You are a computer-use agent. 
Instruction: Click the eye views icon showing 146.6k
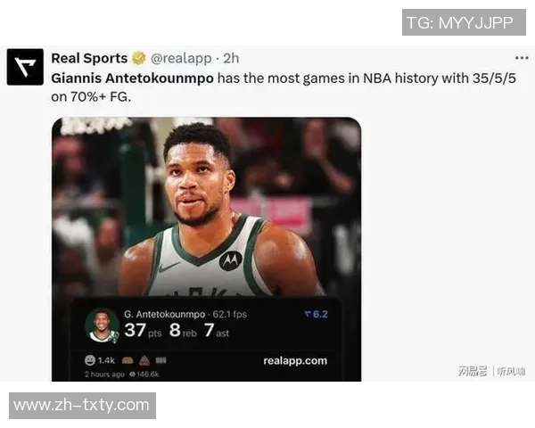(132, 374)
